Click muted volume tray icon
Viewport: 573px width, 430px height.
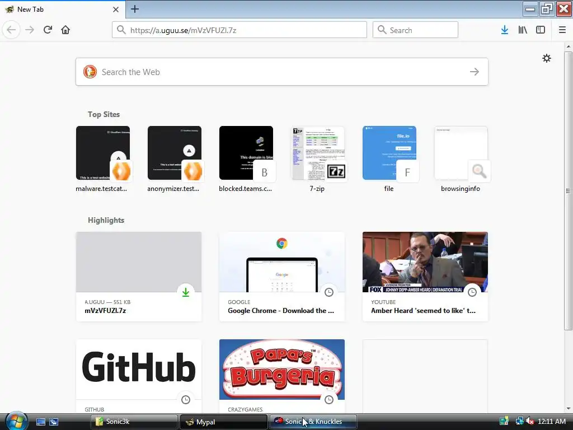[530, 421]
